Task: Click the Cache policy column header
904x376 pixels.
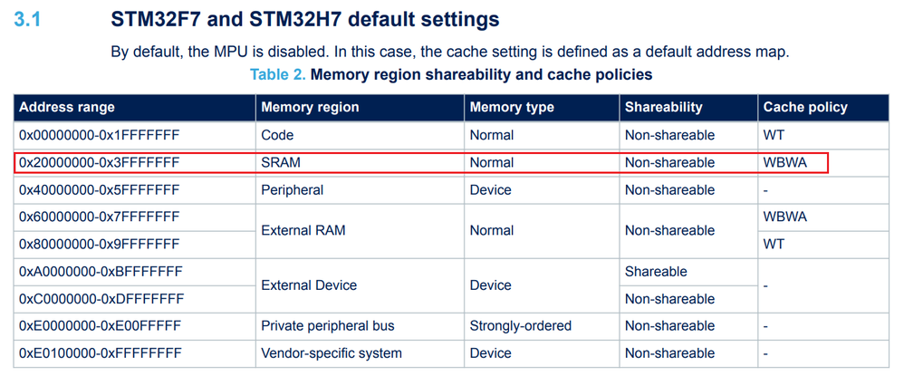Action: (805, 107)
